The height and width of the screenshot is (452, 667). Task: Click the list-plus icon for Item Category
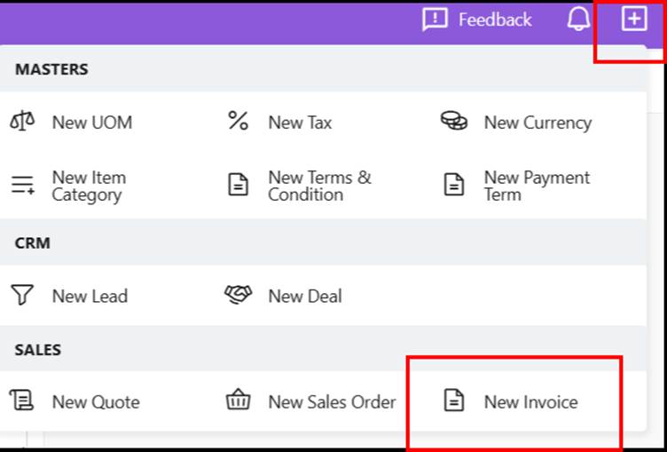tap(22, 186)
